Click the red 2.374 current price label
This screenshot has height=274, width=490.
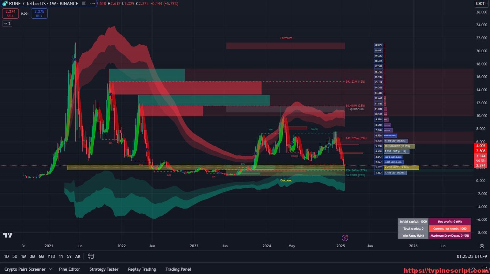pyautogui.click(x=481, y=166)
